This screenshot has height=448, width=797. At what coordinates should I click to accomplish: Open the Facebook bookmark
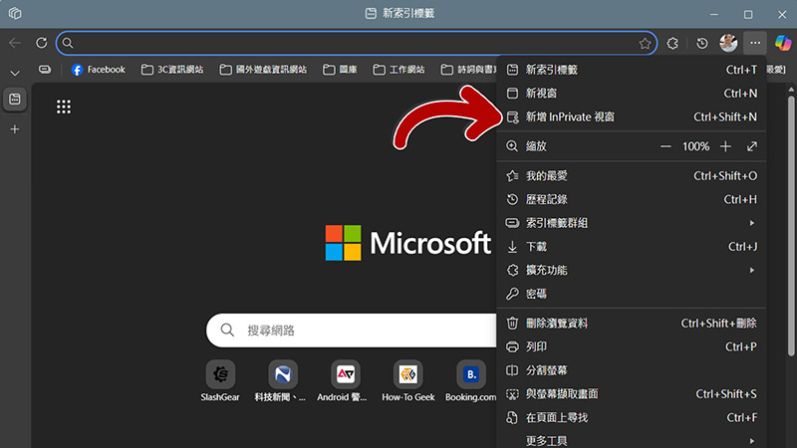coord(98,70)
